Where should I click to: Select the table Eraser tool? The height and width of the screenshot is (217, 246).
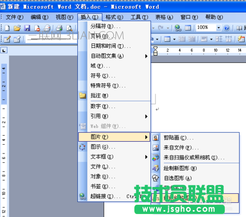click(17, 39)
